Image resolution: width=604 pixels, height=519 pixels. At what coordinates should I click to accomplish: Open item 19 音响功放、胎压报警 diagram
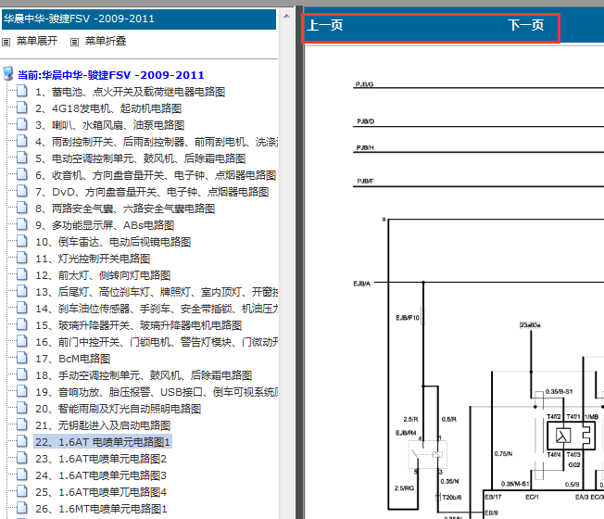tap(157, 392)
